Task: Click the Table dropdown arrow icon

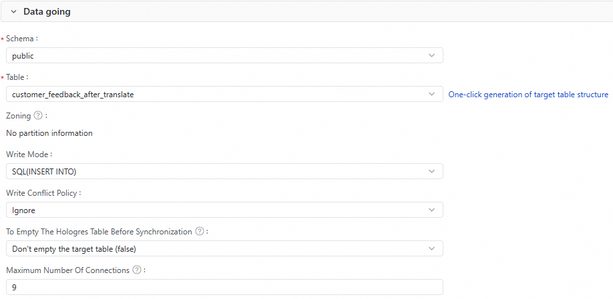Action: pos(432,95)
